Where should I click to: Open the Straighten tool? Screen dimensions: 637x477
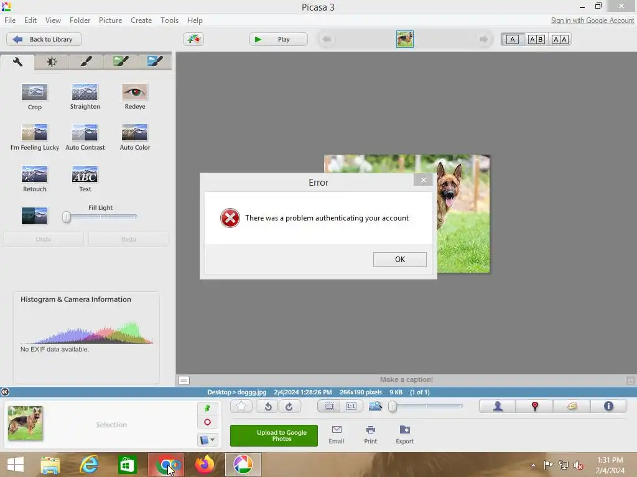(85, 96)
